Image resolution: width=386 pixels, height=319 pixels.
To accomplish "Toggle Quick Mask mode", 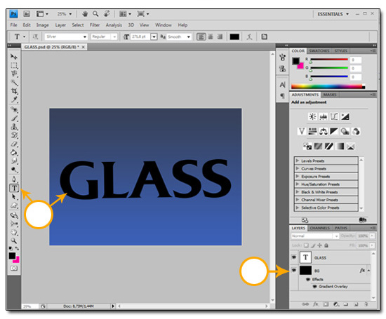I will coord(14,269).
